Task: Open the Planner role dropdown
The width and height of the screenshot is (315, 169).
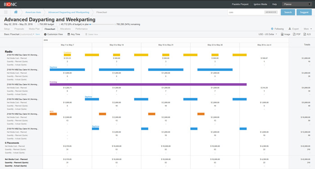Action: [297, 4]
